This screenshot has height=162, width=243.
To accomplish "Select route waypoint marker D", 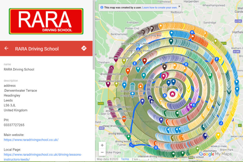I will 186,64.
